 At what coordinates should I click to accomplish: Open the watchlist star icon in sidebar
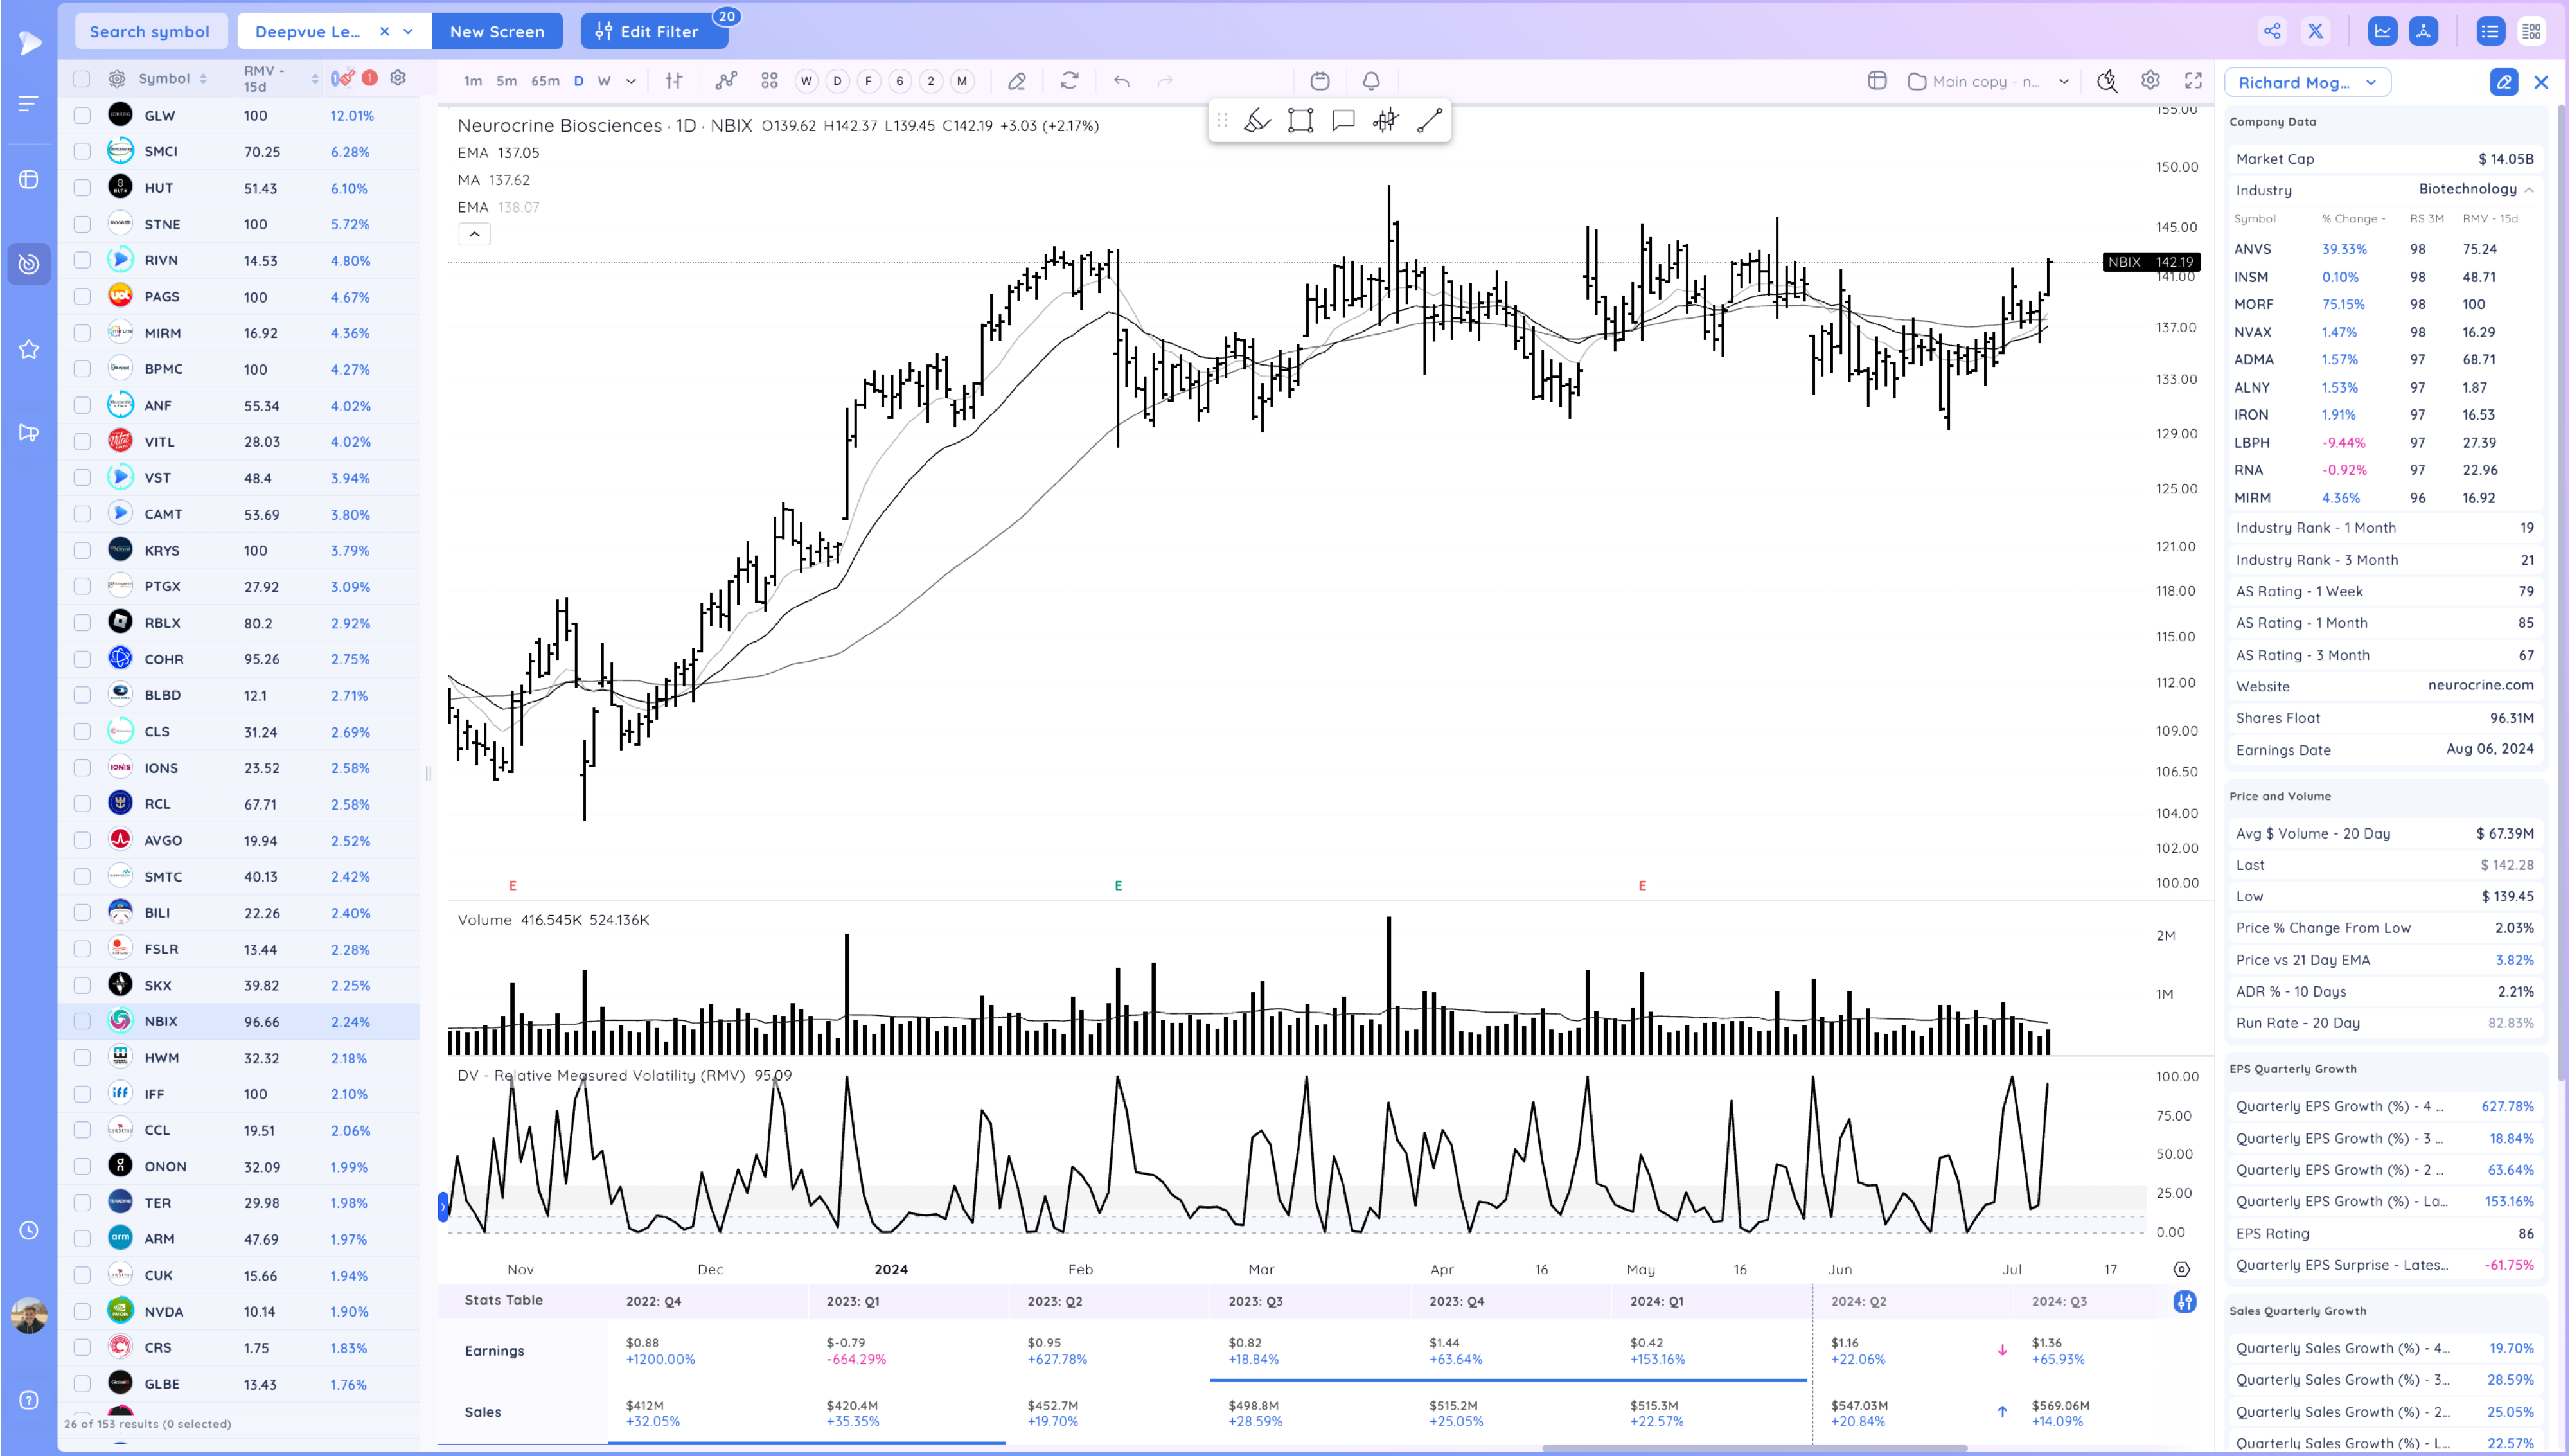tap(29, 349)
